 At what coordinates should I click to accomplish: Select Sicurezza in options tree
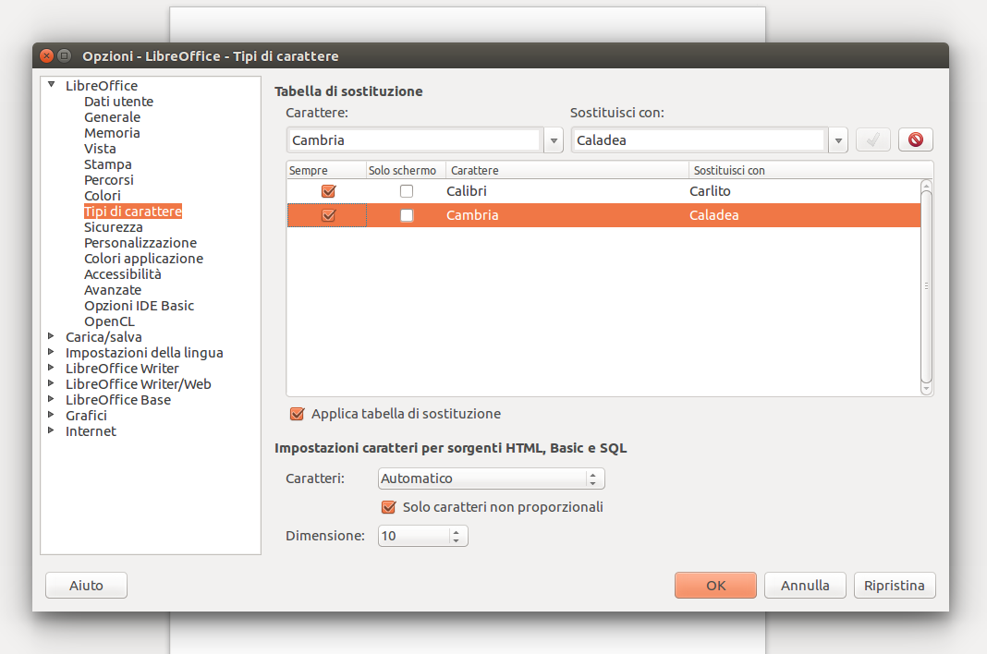tap(114, 227)
